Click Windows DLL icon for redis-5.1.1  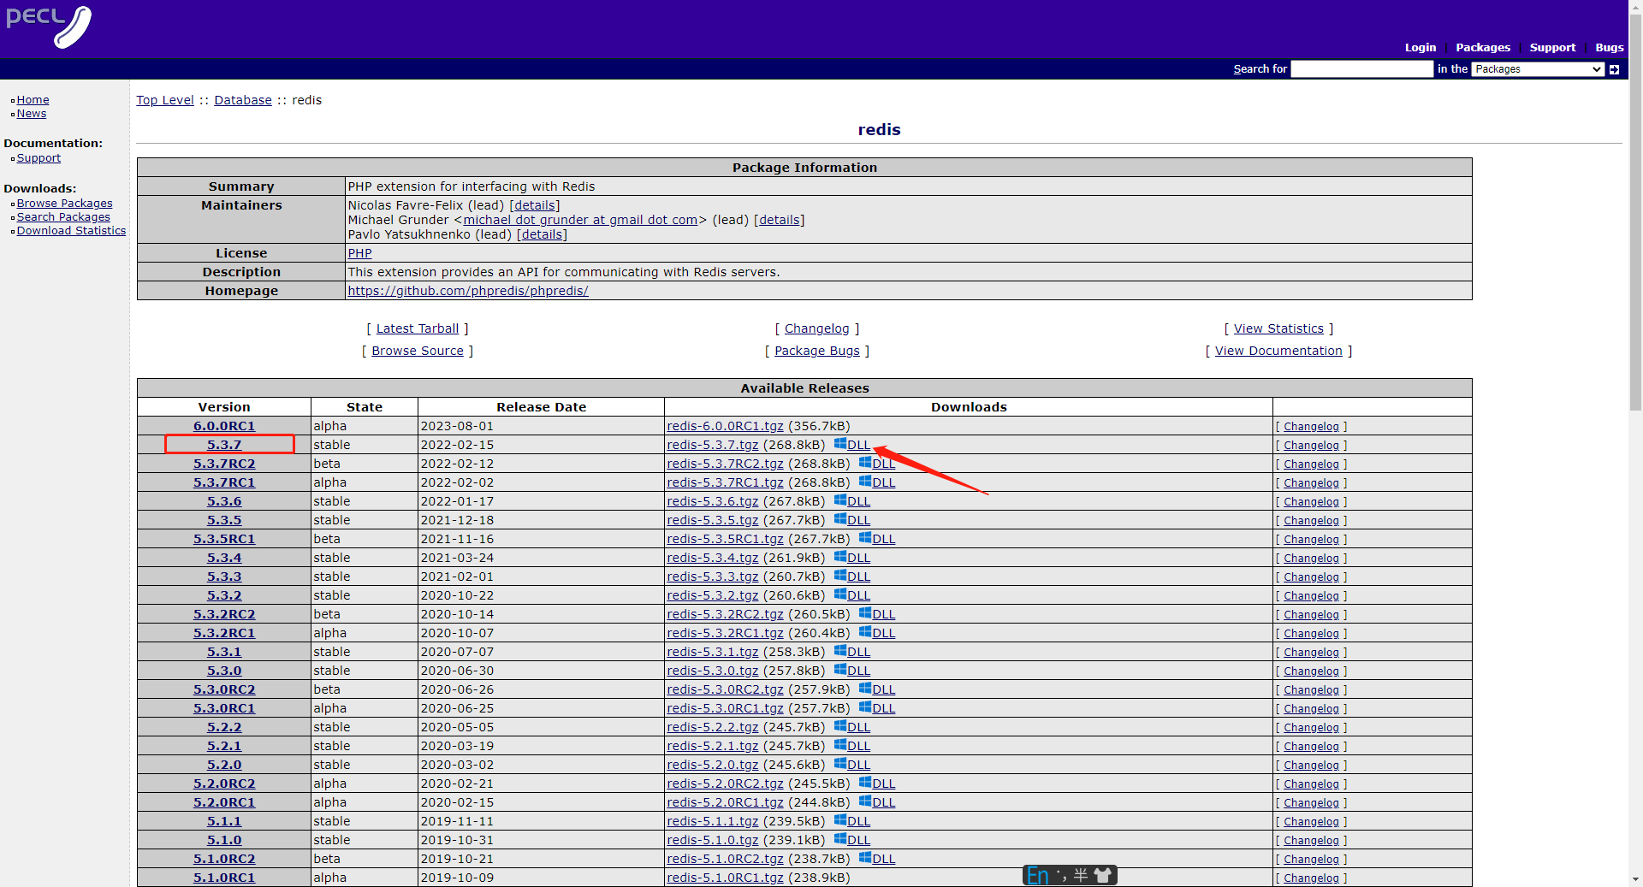[x=840, y=820]
